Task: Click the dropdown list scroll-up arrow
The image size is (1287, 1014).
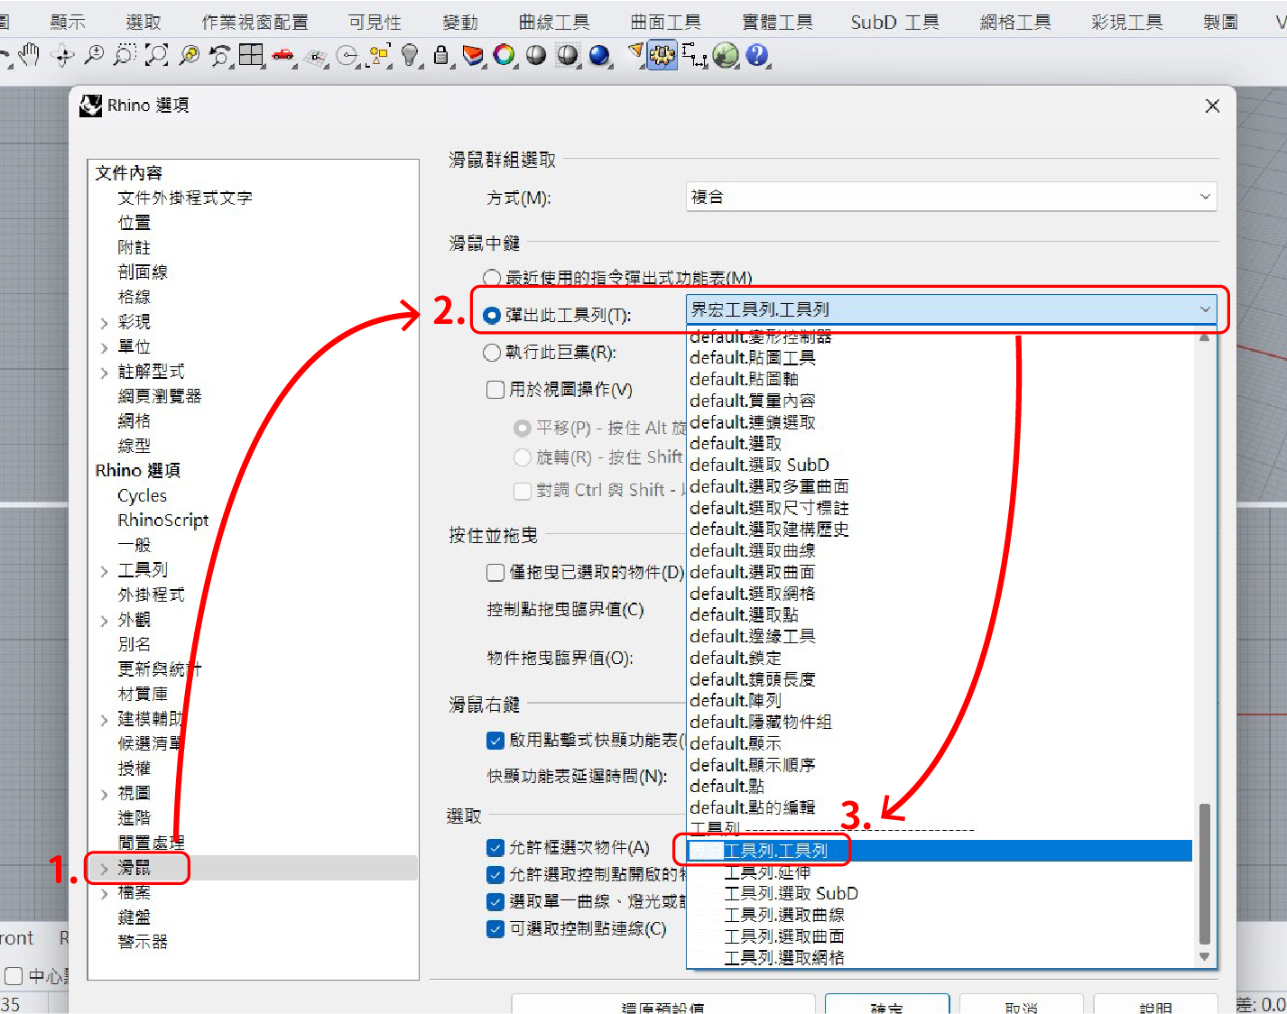Action: click(1204, 338)
